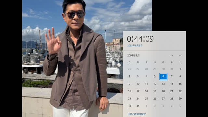208x117 pixels.
Task: Select day 11 in the calendar
Action: pyautogui.click(x=146, y=84)
